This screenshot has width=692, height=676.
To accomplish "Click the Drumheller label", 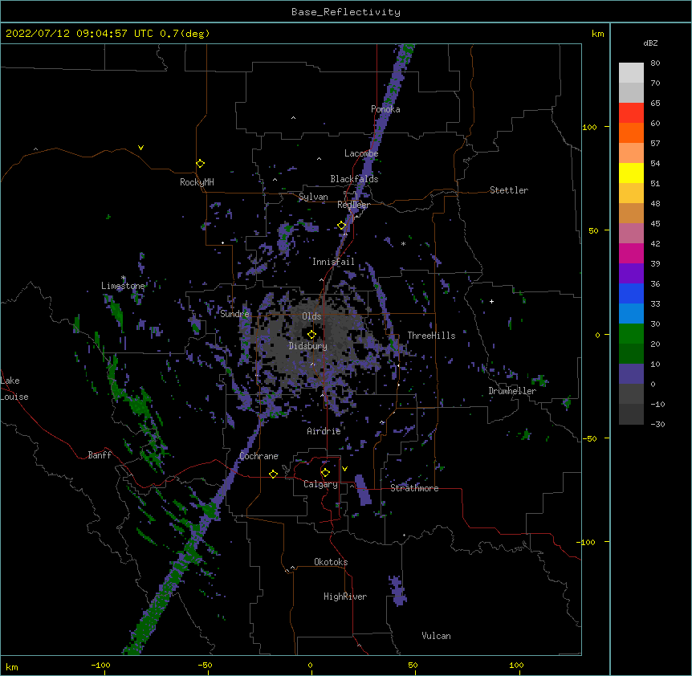I will pyautogui.click(x=512, y=391).
